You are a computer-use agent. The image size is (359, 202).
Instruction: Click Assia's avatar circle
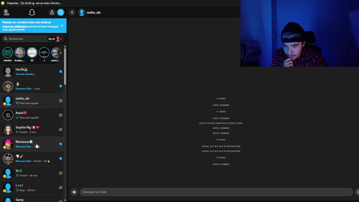[8, 115]
